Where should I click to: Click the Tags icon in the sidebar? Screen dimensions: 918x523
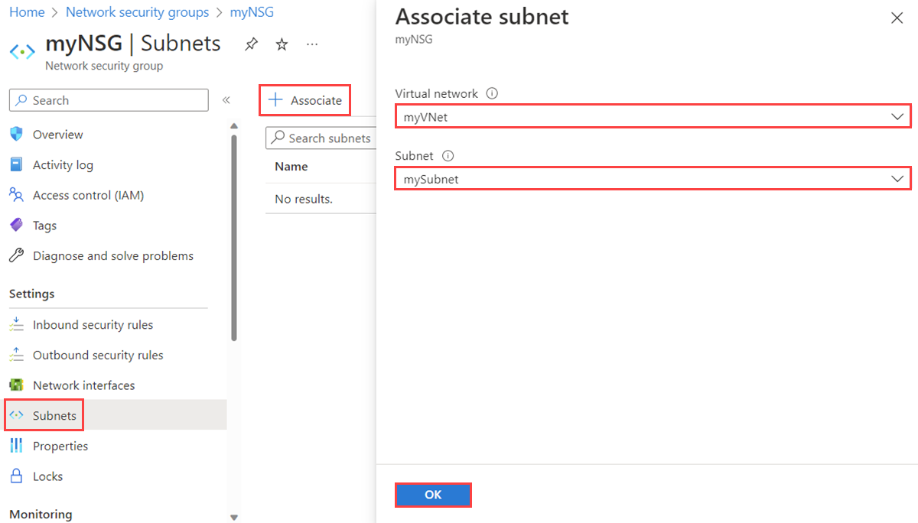click(16, 225)
